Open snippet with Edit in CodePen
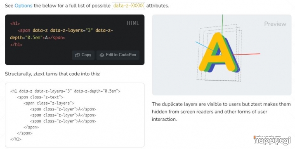Screen dimensions: 295x149 [x=118, y=55]
